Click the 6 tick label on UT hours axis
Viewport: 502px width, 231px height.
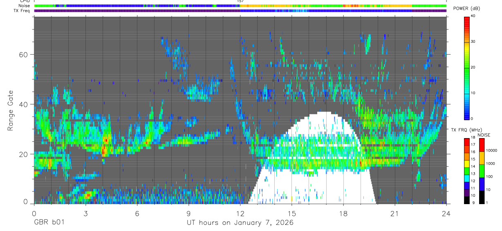click(x=137, y=213)
